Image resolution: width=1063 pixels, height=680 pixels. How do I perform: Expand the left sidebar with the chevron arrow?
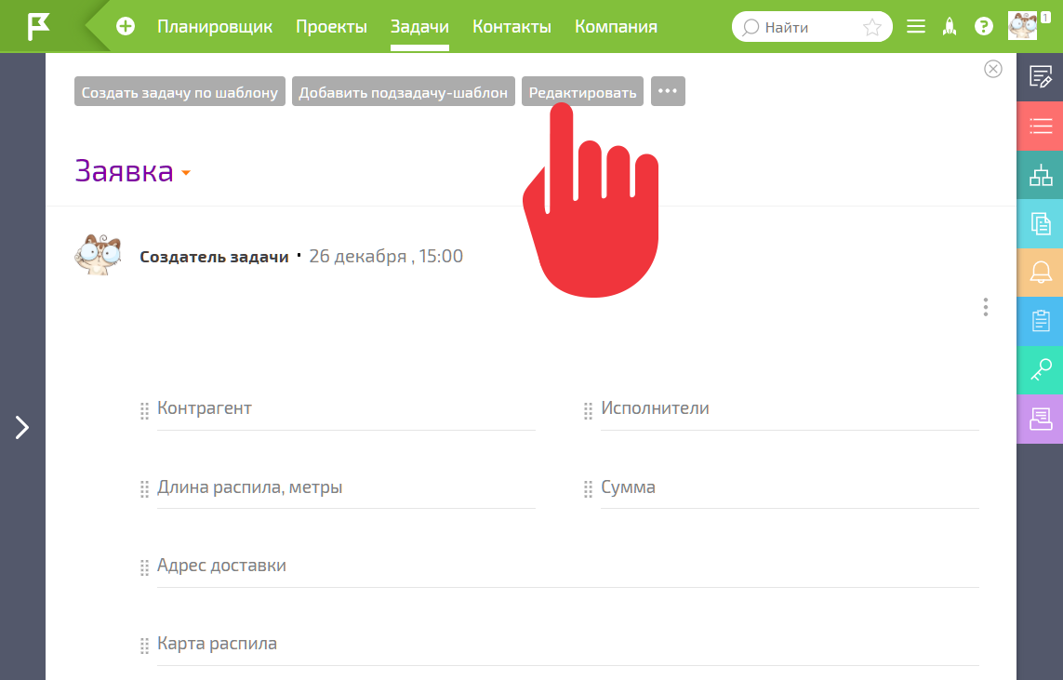pyautogui.click(x=22, y=427)
